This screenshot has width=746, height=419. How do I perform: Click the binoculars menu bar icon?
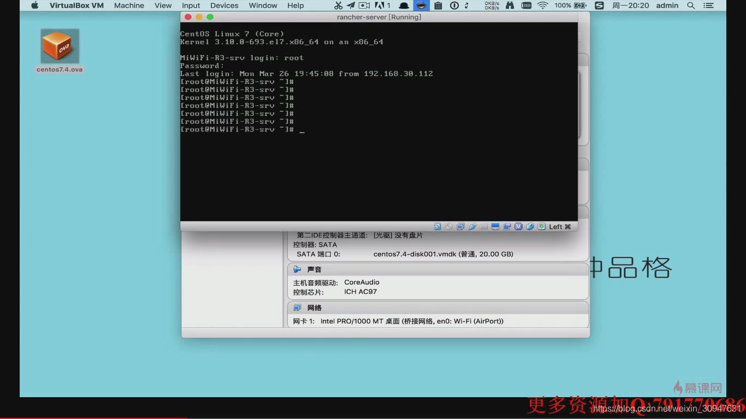tap(510, 5)
